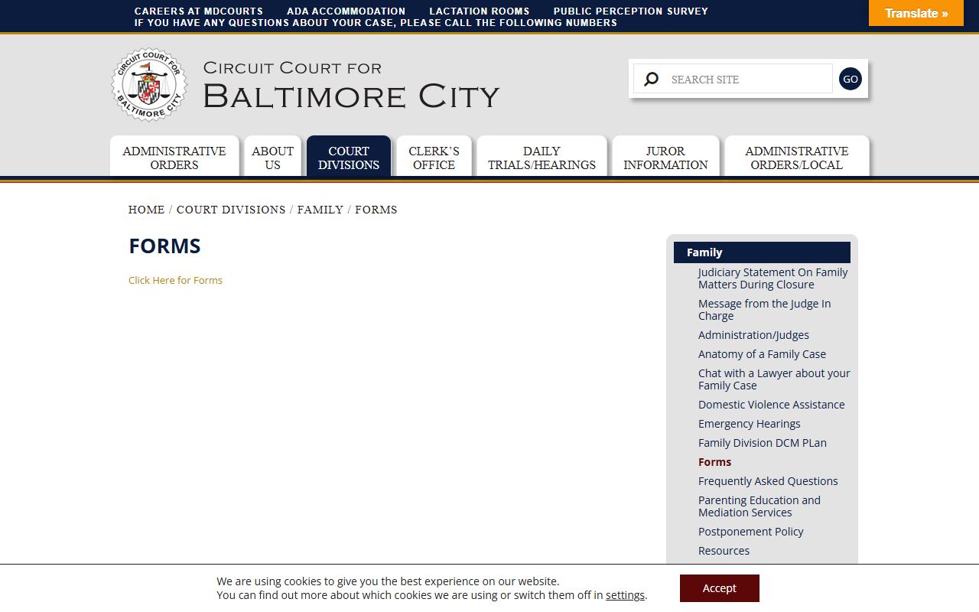Open cookie settings link

626,595
